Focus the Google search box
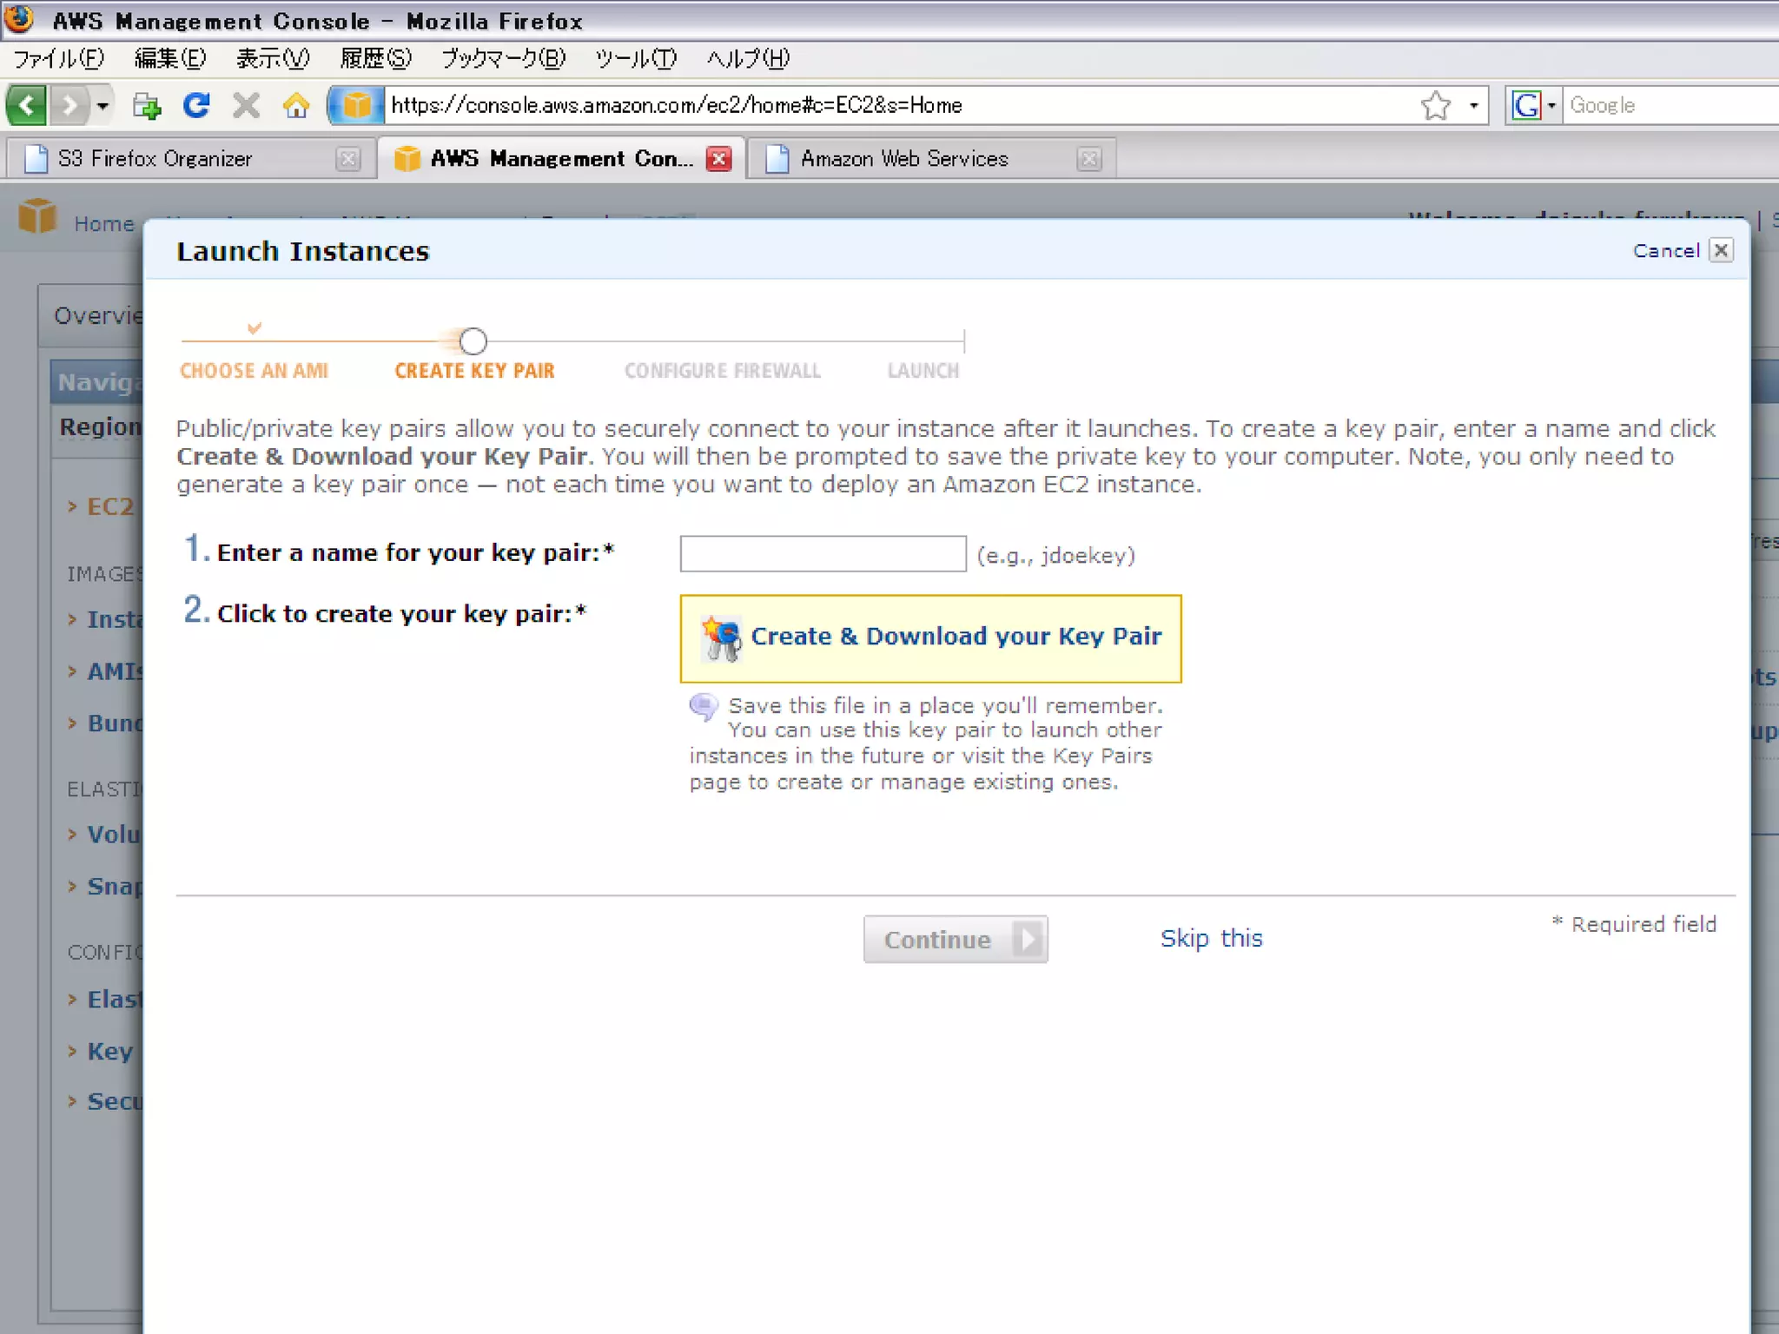Viewport: 1779px width, 1334px height. click(1672, 105)
